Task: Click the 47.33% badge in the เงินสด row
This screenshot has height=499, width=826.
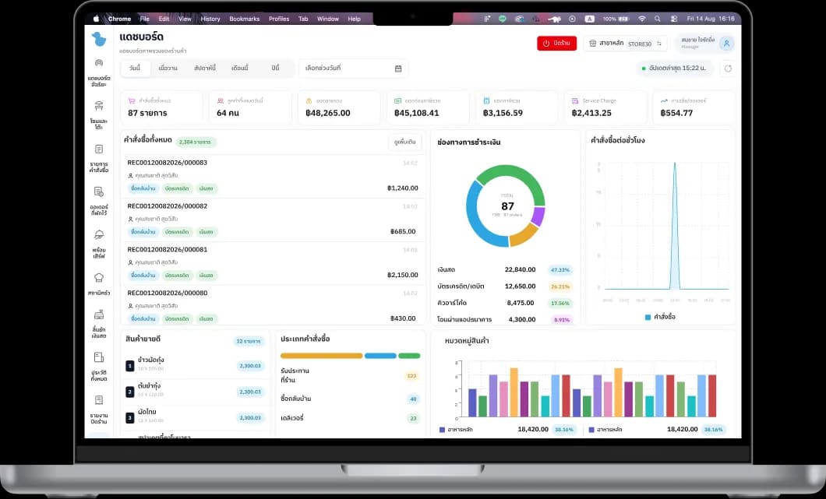Action: click(x=560, y=270)
